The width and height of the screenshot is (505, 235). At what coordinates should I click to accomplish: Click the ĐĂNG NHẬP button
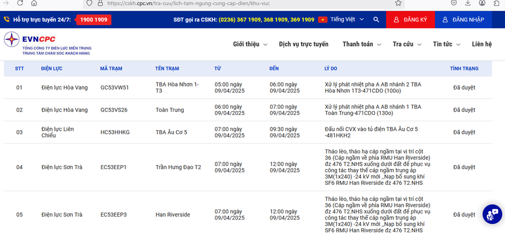tap(463, 20)
